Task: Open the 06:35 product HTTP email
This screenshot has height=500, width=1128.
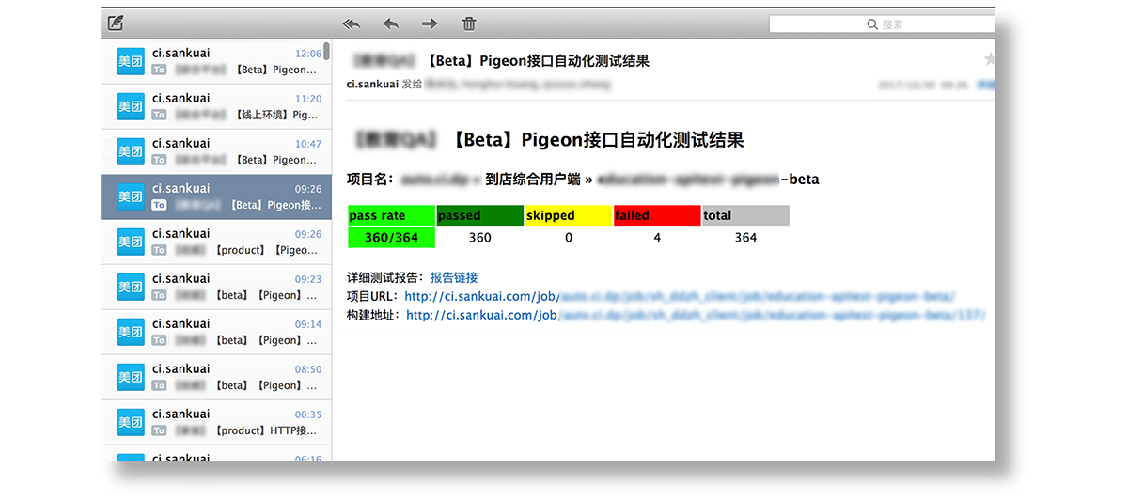Action: (x=216, y=422)
